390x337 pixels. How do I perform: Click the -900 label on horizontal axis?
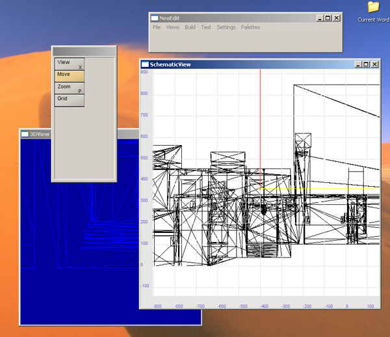coord(157,306)
